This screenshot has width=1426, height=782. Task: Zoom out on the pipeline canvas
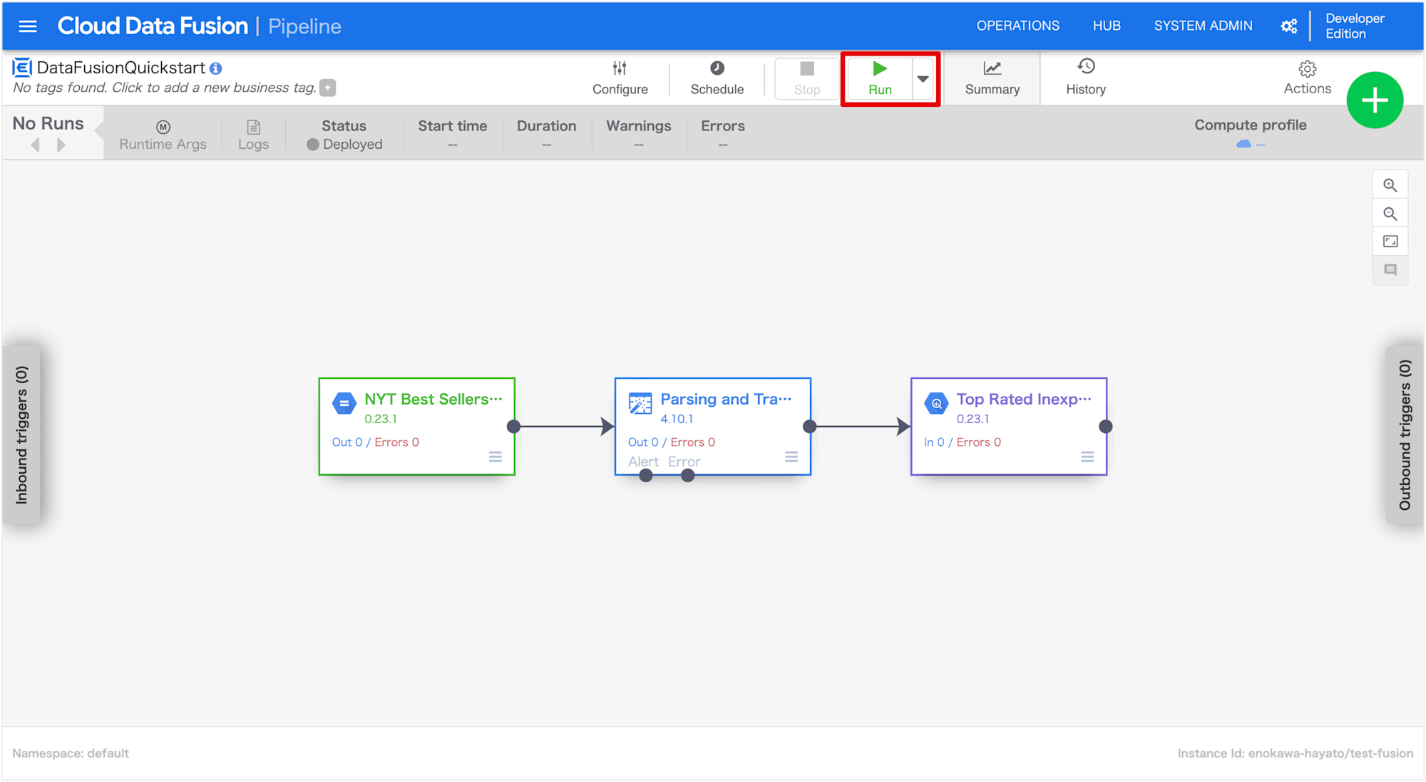point(1390,214)
